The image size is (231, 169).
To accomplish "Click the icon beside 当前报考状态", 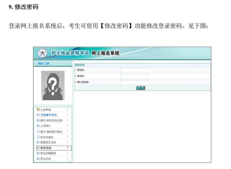I will click(x=38, y=115).
